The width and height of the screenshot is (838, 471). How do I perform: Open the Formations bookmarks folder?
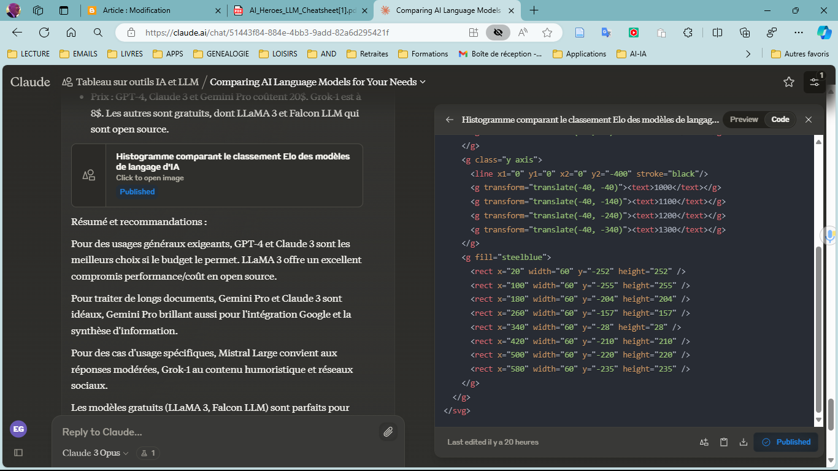tap(423, 54)
